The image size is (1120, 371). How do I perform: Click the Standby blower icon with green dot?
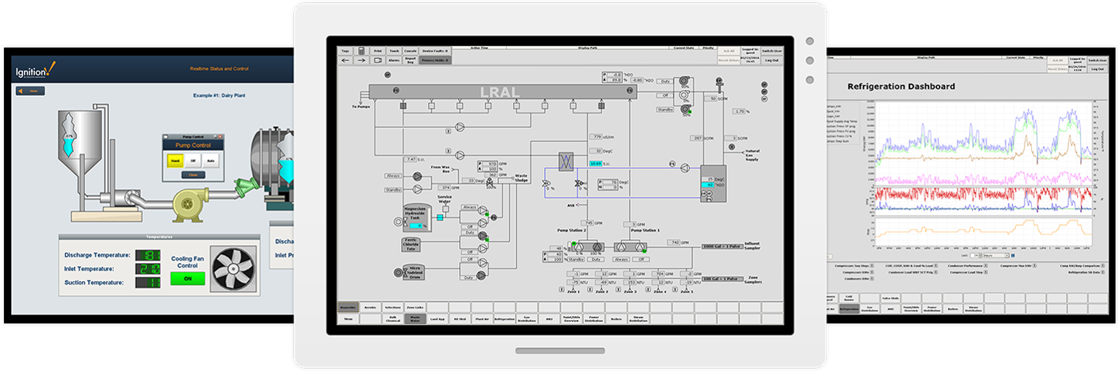click(685, 109)
